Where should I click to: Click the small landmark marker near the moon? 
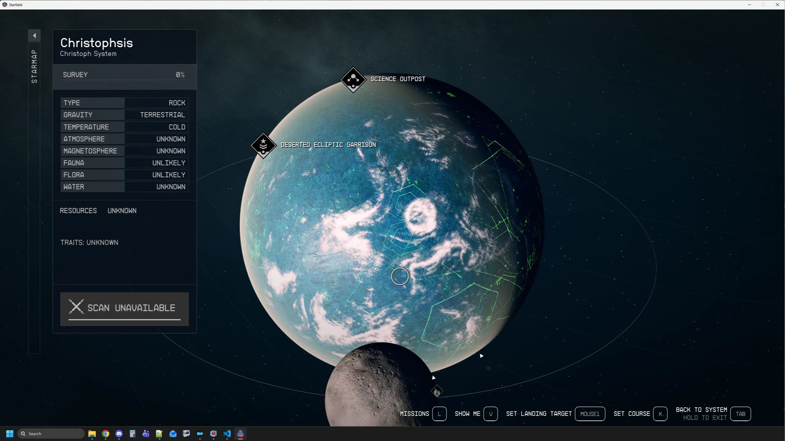tap(437, 391)
